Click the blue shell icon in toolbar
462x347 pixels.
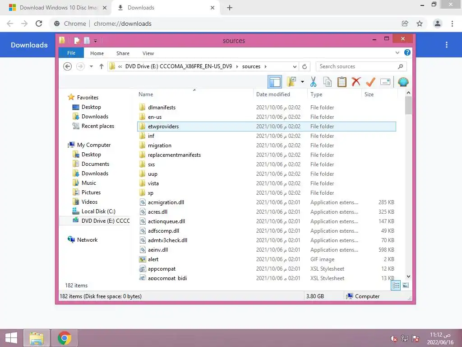pyautogui.click(x=403, y=82)
